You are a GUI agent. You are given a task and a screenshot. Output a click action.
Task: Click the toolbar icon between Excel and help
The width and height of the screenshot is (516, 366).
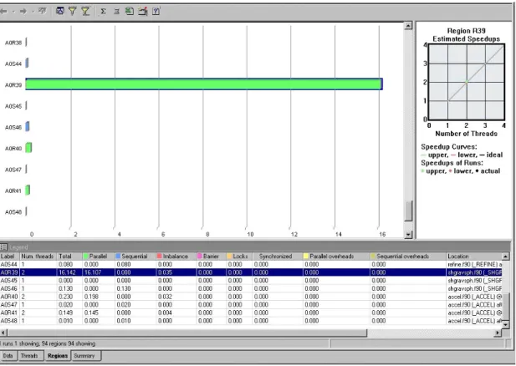(x=142, y=11)
